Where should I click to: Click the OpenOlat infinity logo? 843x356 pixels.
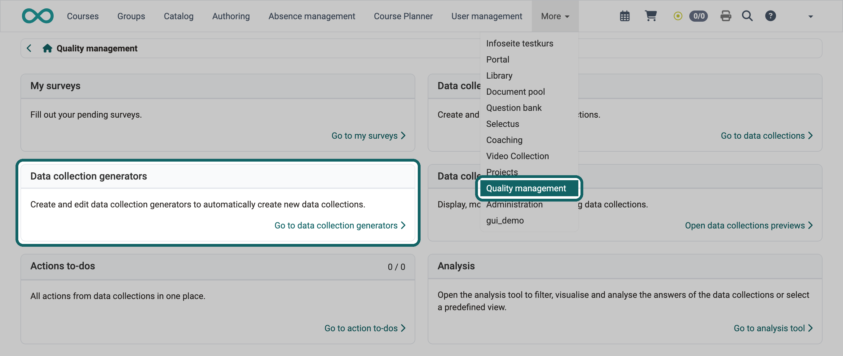38,16
